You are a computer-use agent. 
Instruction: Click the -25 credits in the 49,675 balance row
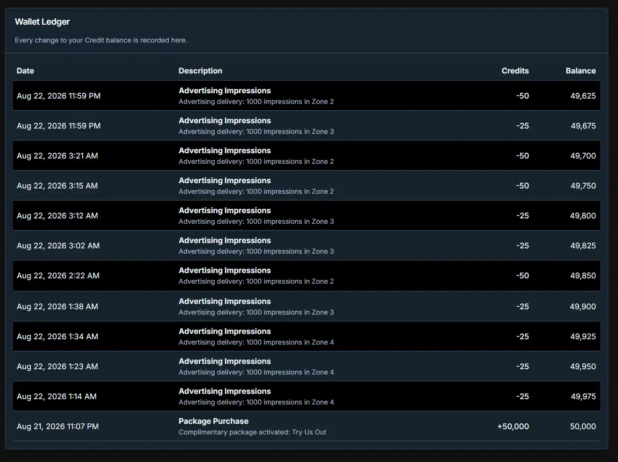[522, 126]
